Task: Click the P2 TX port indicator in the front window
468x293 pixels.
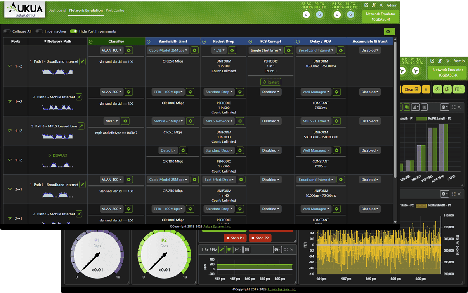Action: pos(319,15)
